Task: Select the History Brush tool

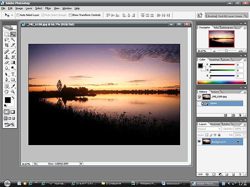Action: pos(13,57)
